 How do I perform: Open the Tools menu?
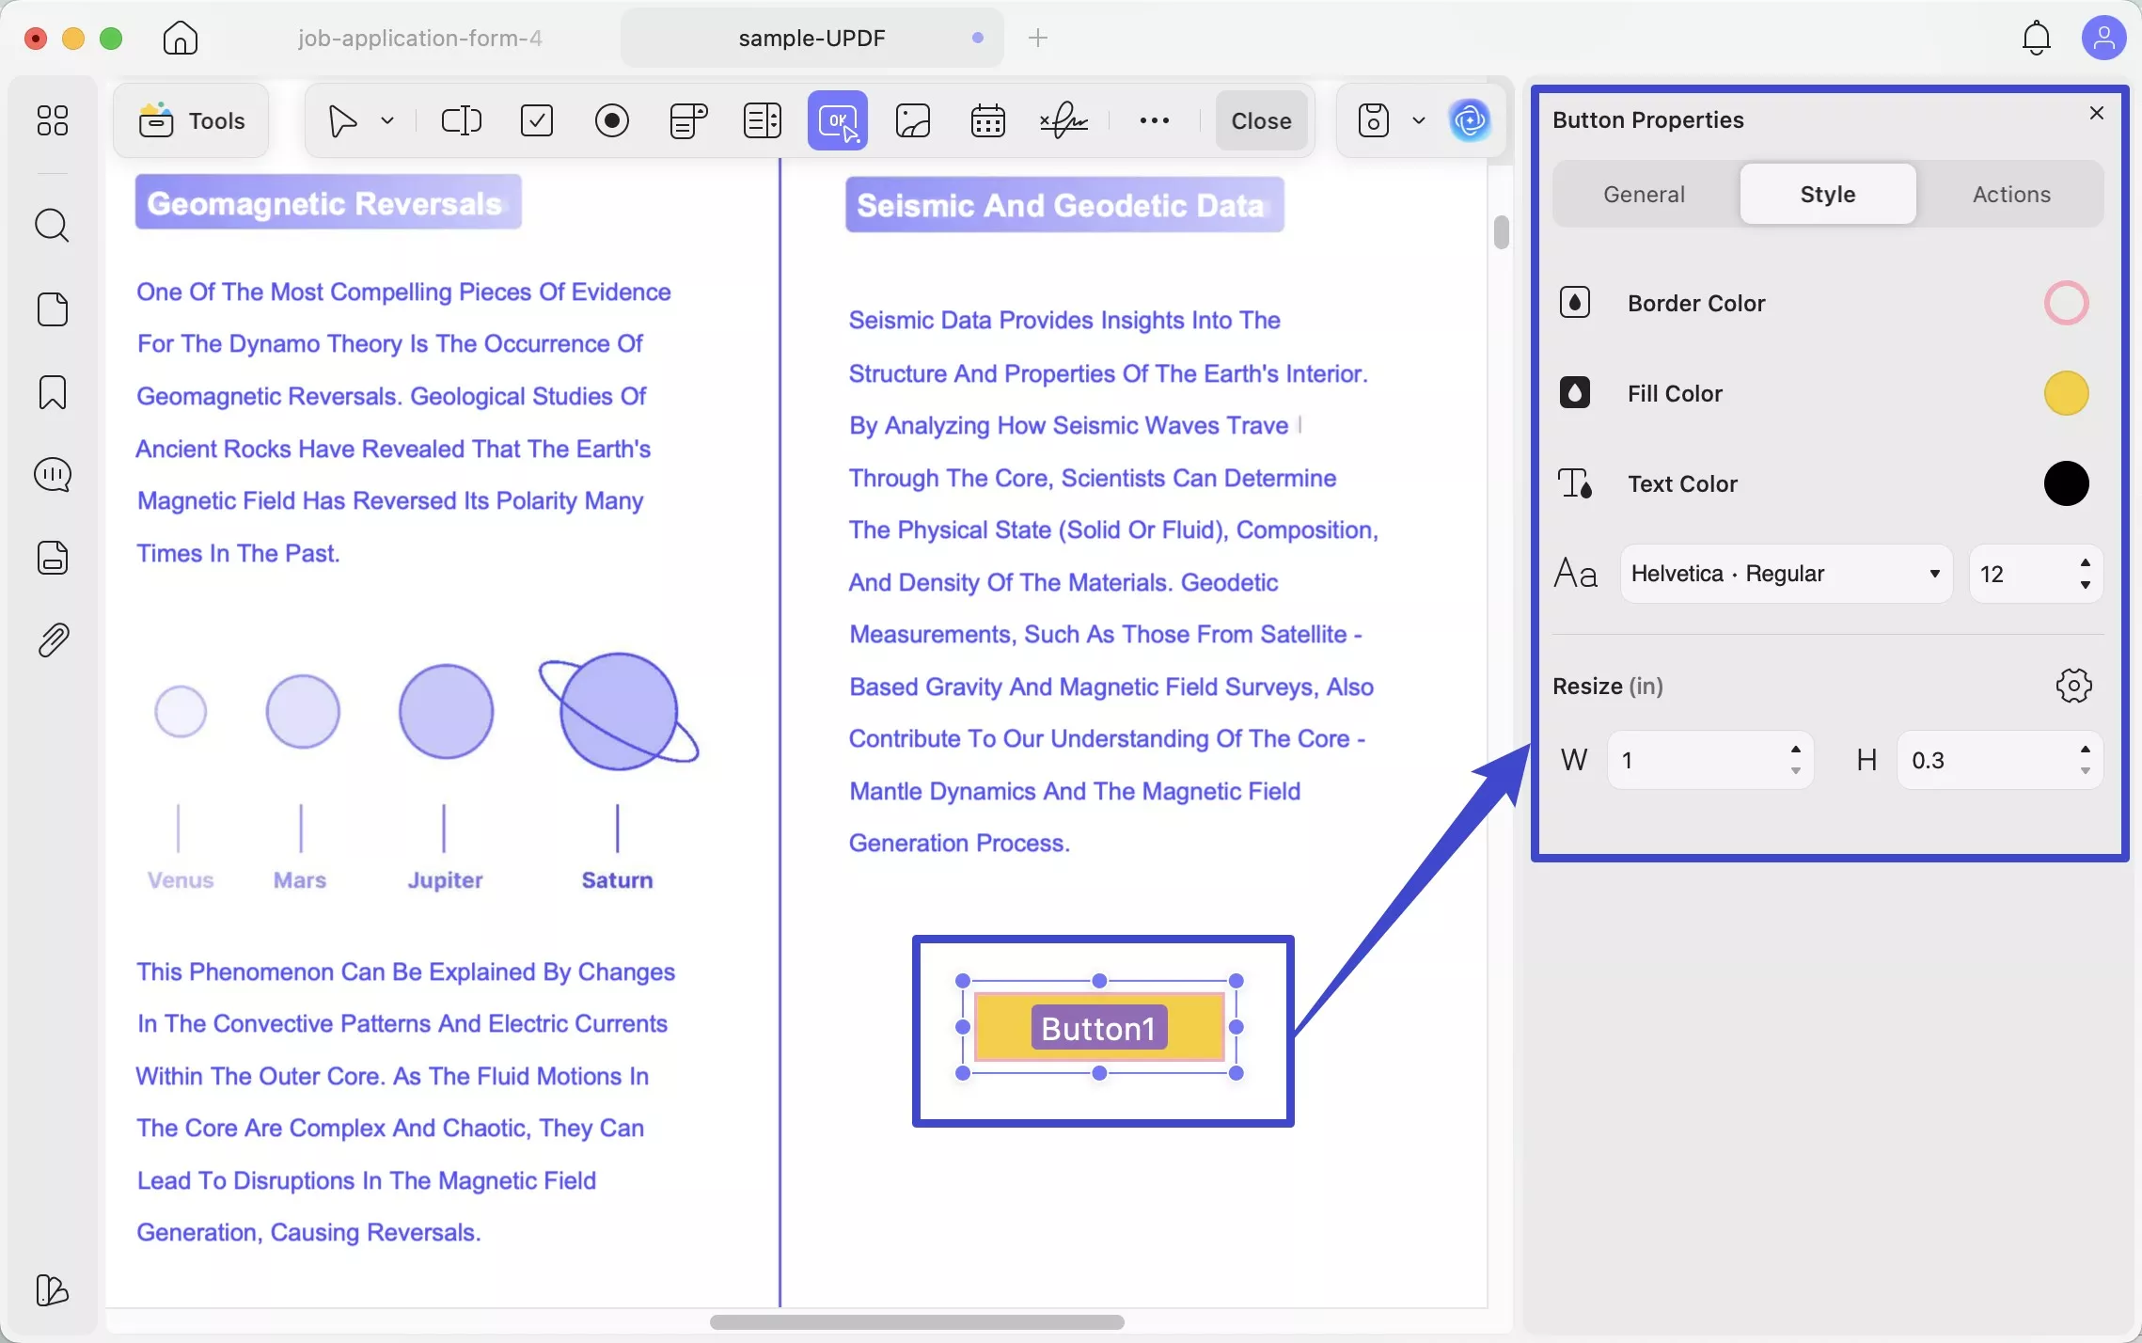coord(191,120)
